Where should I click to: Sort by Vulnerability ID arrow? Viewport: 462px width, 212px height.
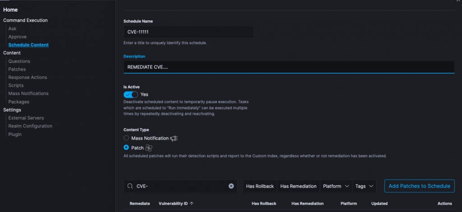pyautogui.click(x=191, y=203)
